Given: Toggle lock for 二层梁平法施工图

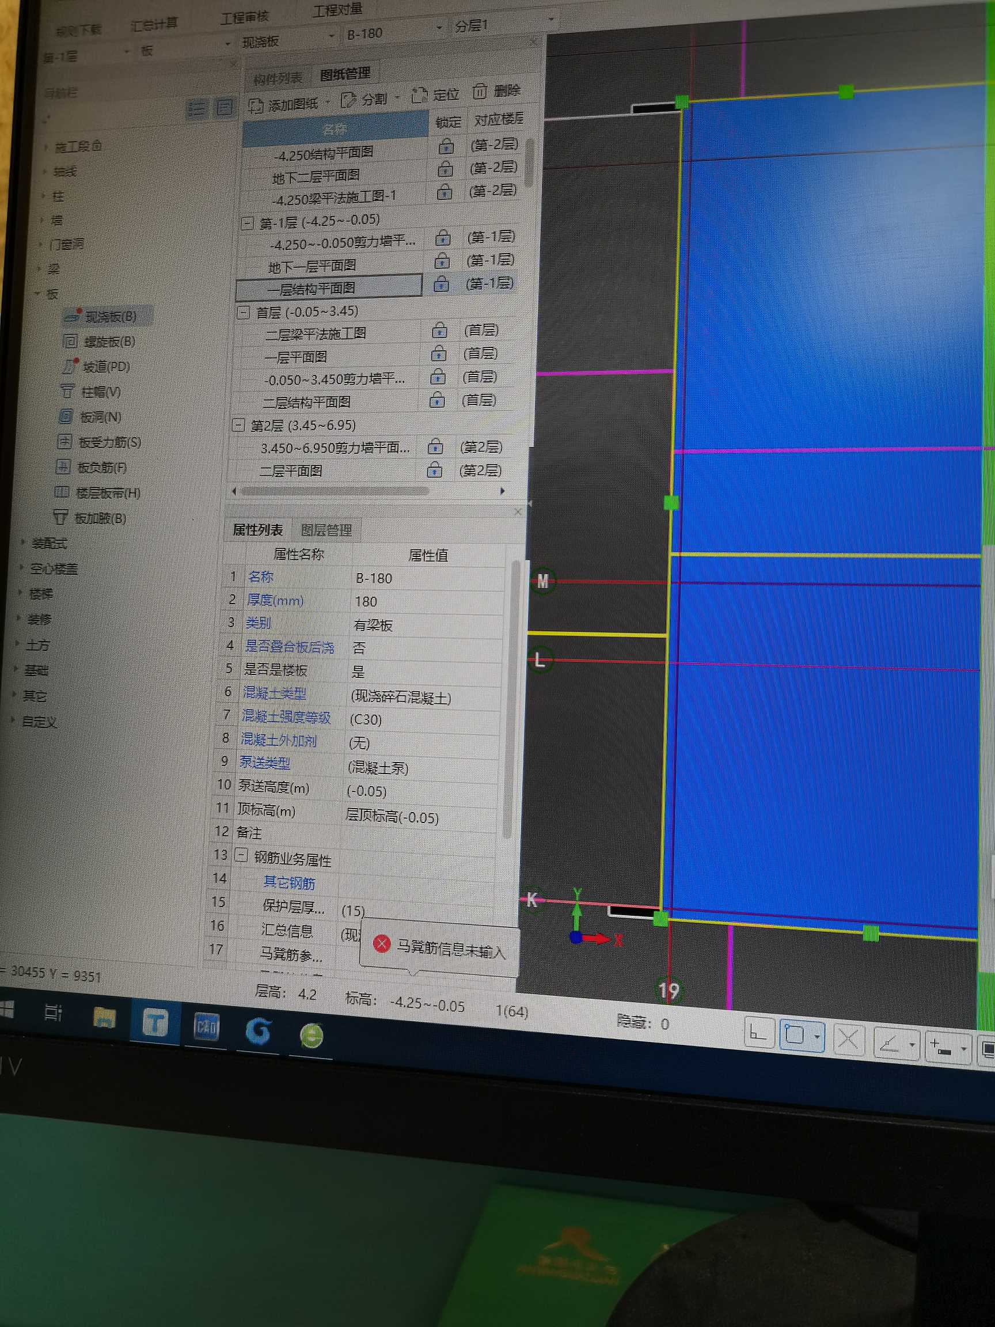Looking at the screenshot, I should 439,330.
